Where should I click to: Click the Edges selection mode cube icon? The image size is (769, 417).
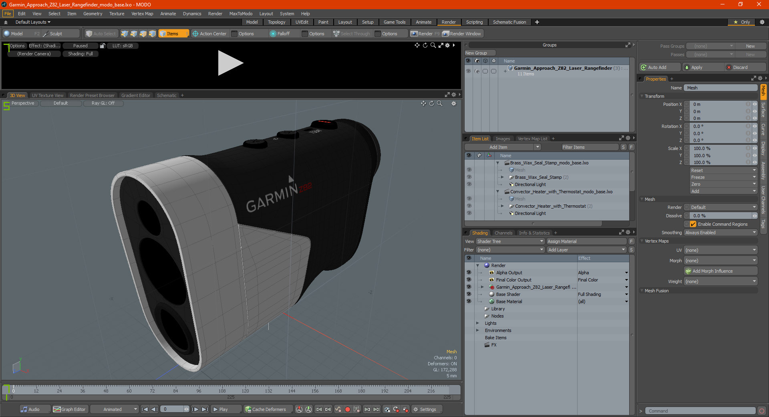click(x=134, y=34)
